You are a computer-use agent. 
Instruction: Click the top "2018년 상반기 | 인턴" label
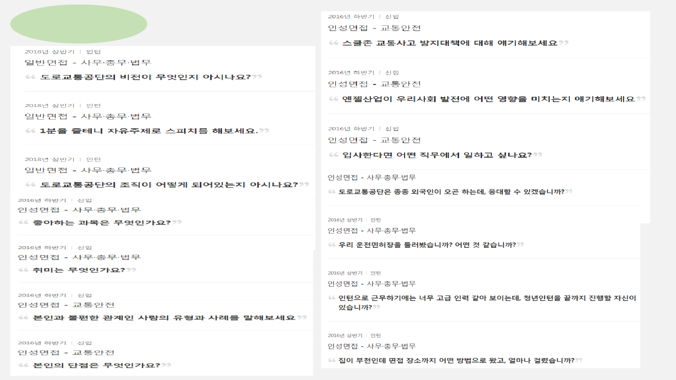[x=62, y=52]
